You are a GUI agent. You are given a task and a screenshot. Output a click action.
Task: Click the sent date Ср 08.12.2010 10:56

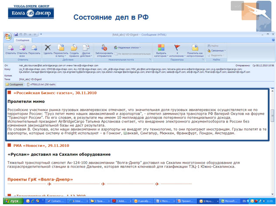click(x=263, y=66)
